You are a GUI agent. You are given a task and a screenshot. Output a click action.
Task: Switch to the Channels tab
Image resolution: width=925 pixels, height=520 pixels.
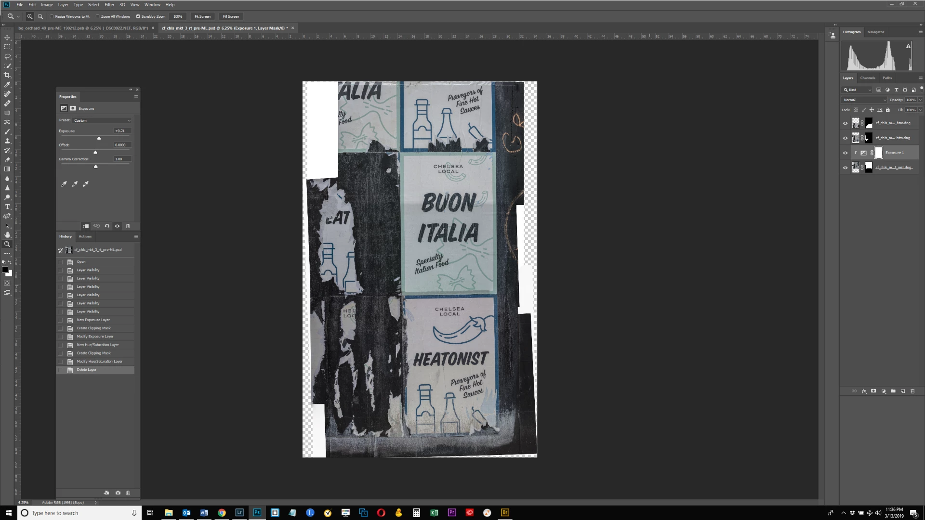tap(868, 78)
